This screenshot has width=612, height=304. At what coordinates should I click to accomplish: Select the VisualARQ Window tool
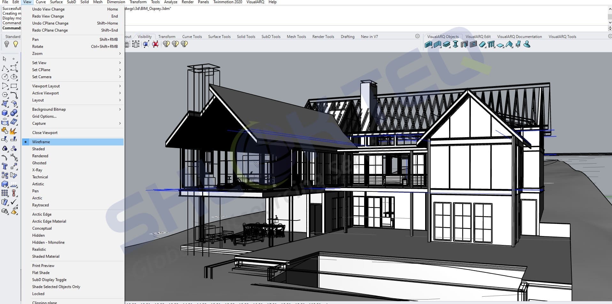[x=473, y=44]
